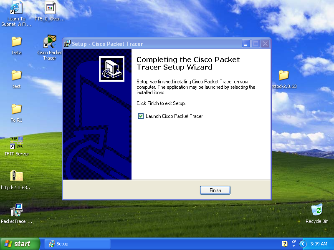Screen dimensions: 334x250
Task: Click the installer computer logo image
Action: tap(111, 69)
